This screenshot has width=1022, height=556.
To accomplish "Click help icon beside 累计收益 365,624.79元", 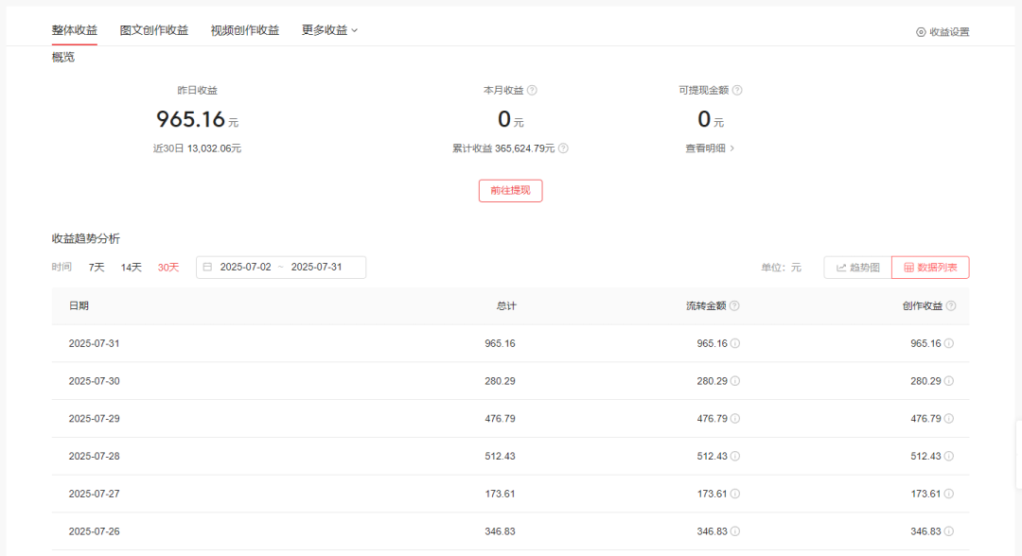I will [563, 148].
